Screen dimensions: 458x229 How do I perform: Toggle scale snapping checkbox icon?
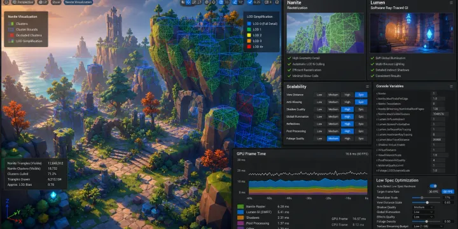tap(250, 2)
